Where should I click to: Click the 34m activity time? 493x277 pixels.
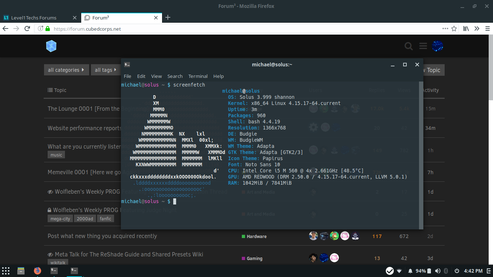point(430,128)
